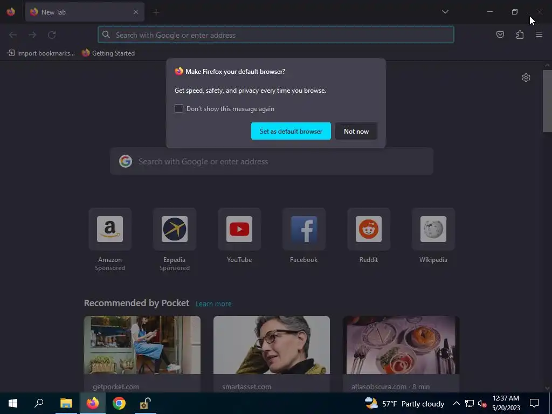Screen dimensions: 552x414
Task: Open the getpocket.com story card
Action: 142,354
